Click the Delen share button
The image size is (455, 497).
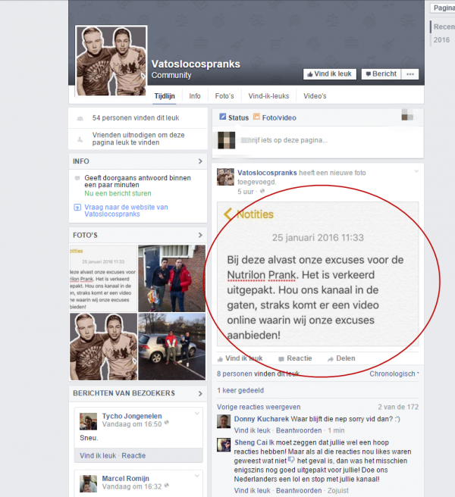(341, 358)
